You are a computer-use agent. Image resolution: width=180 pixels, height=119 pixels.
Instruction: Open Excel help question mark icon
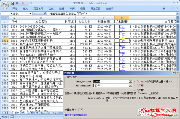(164, 9)
